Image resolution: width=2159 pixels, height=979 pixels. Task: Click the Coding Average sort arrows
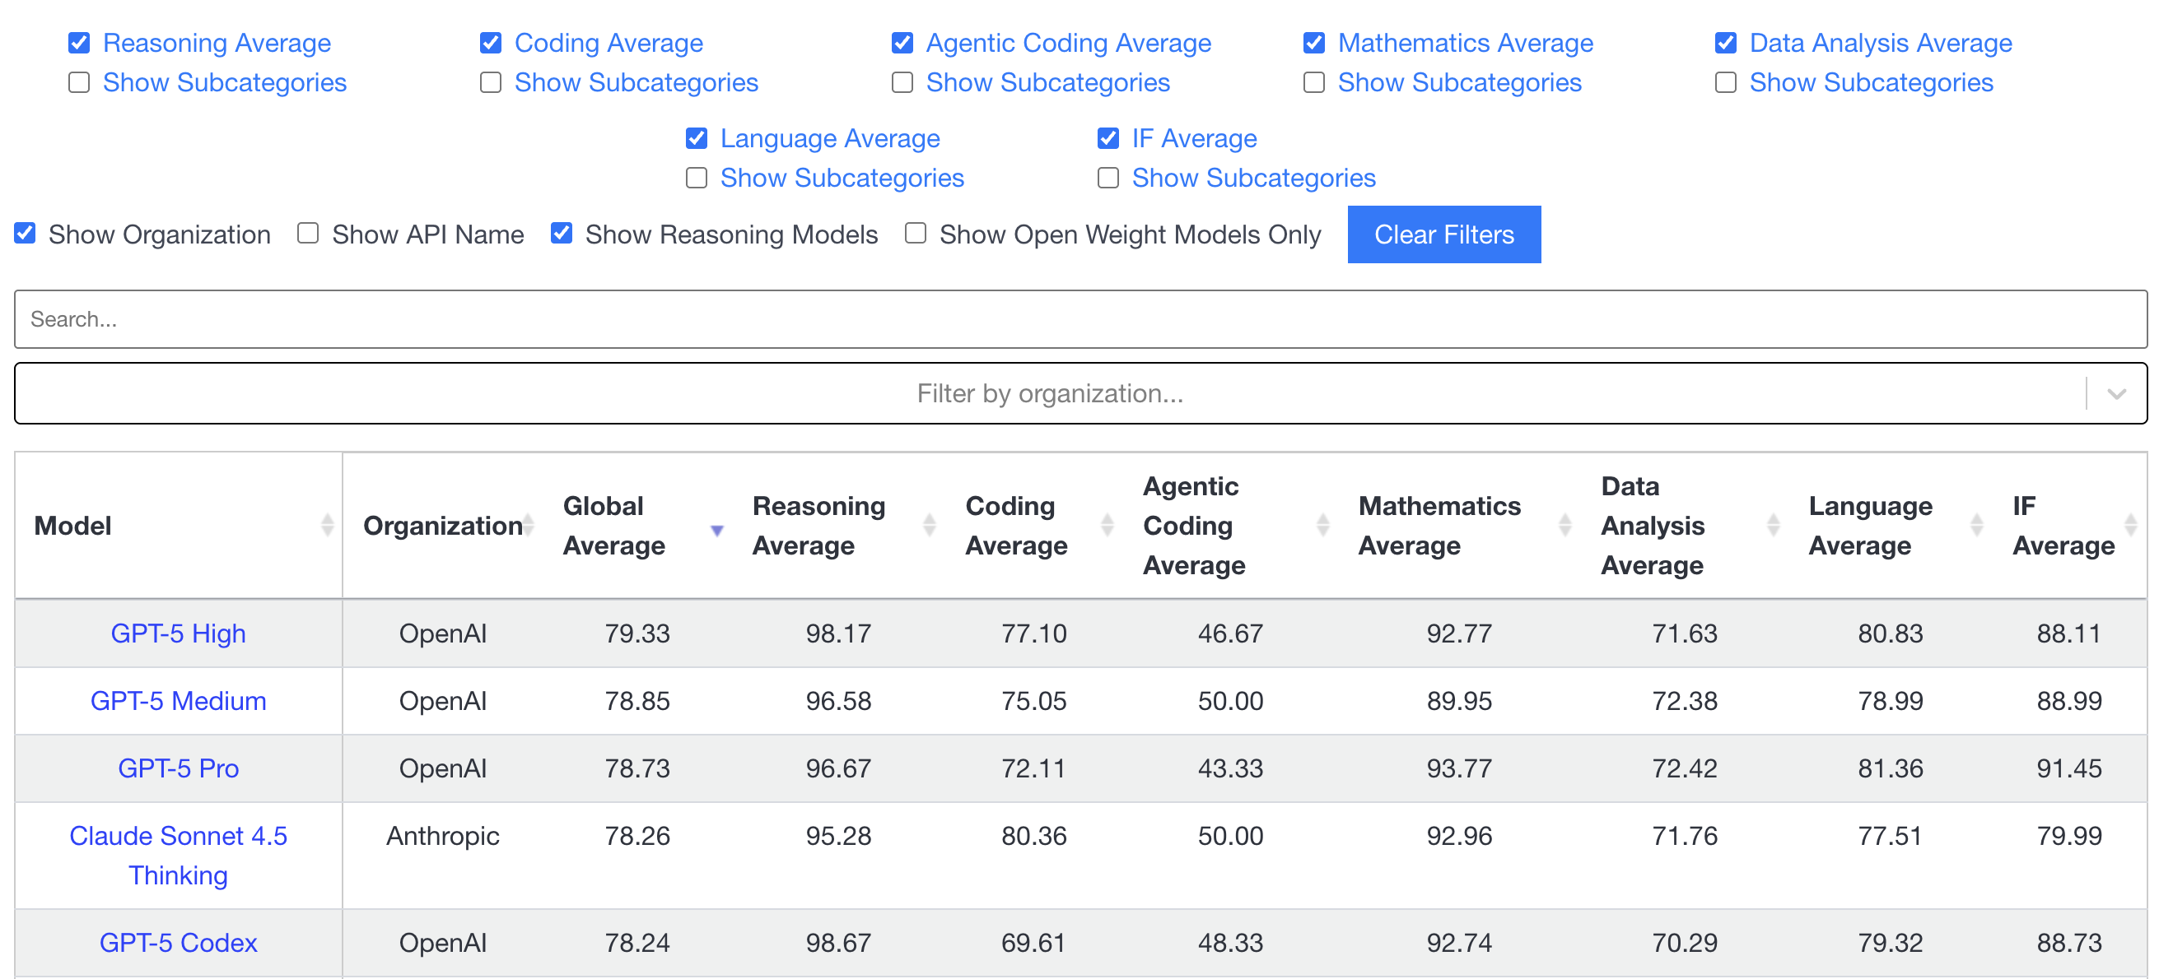point(1107,525)
